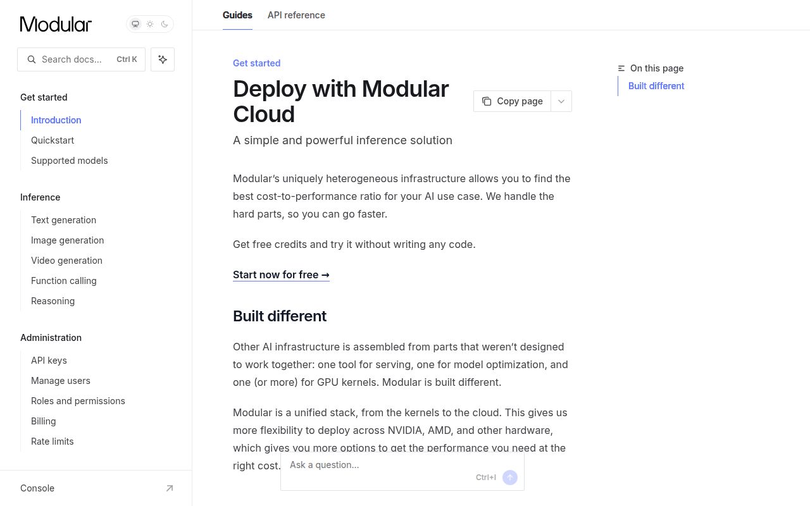This screenshot has height=506, width=810.
Task: Follow the Start now for free link
Action: coord(281,275)
